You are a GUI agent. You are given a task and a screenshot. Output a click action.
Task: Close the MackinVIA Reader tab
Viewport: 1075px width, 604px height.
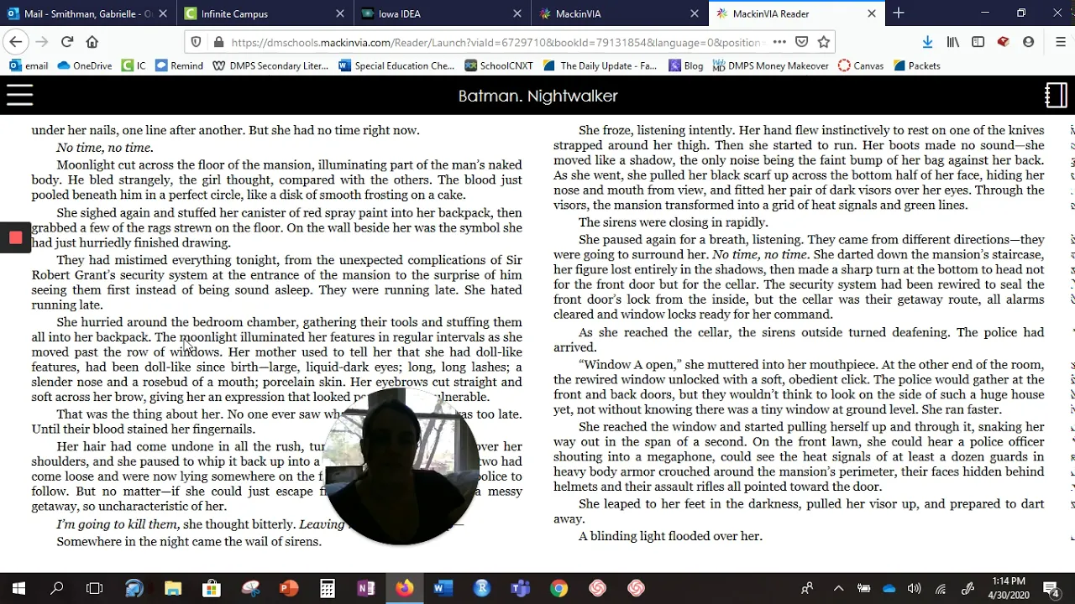pos(872,13)
